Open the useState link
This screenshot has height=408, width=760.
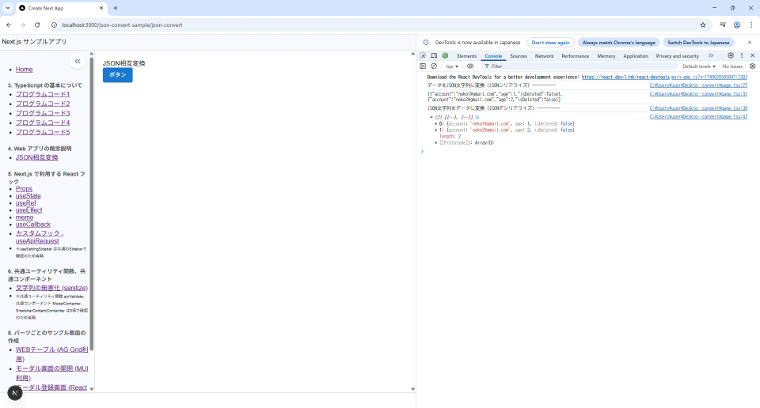(x=28, y=196)
